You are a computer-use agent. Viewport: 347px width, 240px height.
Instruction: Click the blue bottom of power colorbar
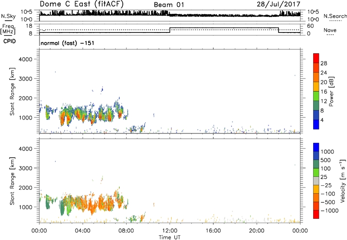point(316,124)
